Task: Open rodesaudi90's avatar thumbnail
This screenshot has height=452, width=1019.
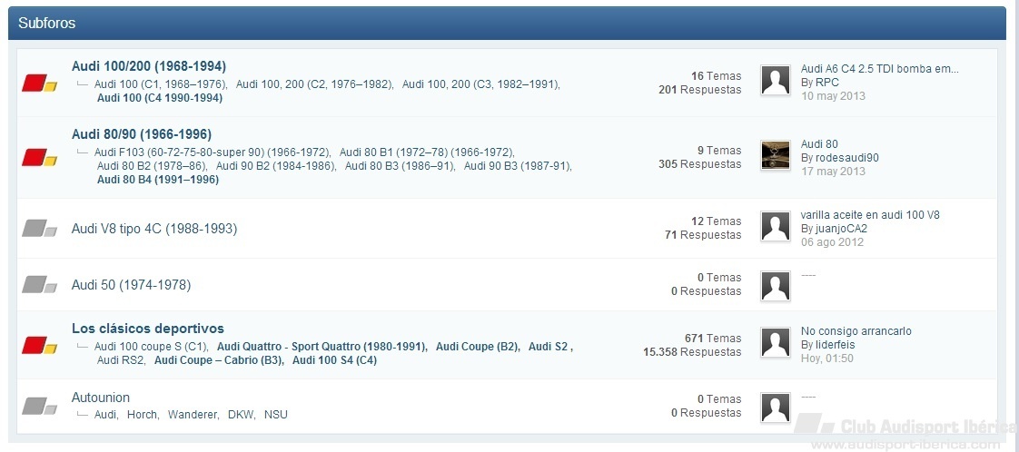Action: click(776, 155)
